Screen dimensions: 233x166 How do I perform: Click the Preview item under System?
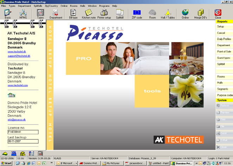coord(225,113)
